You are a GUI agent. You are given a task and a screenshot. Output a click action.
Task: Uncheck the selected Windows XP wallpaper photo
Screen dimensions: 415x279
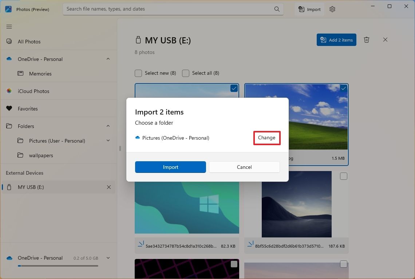click(343, 88)
